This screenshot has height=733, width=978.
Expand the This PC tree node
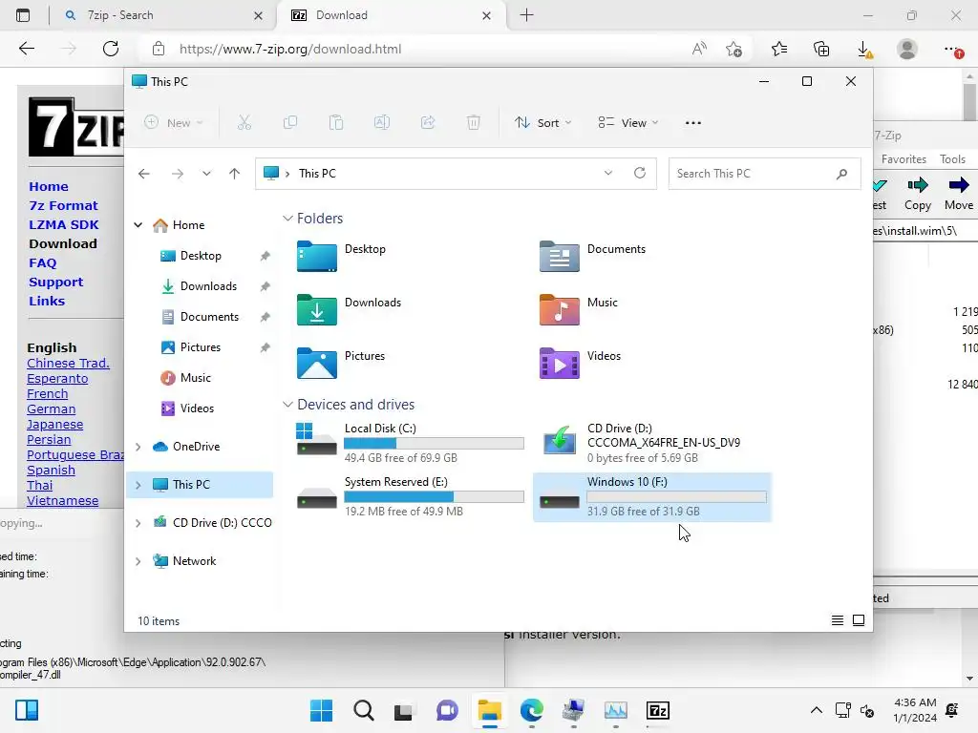tap(138, 485)
